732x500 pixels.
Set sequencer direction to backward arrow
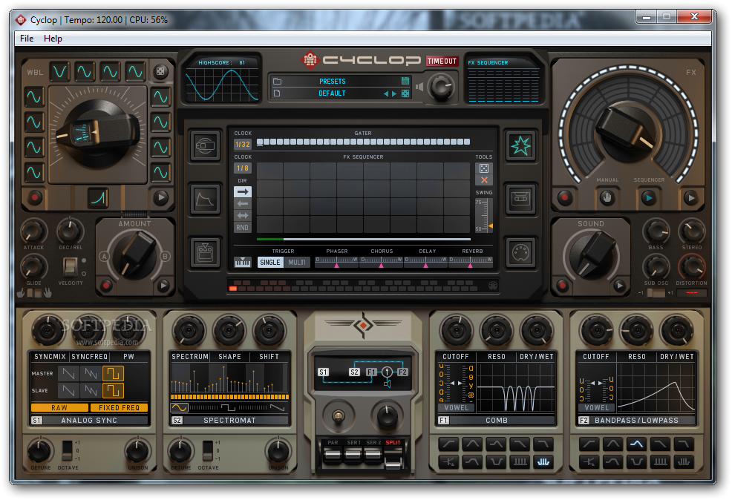242,204
